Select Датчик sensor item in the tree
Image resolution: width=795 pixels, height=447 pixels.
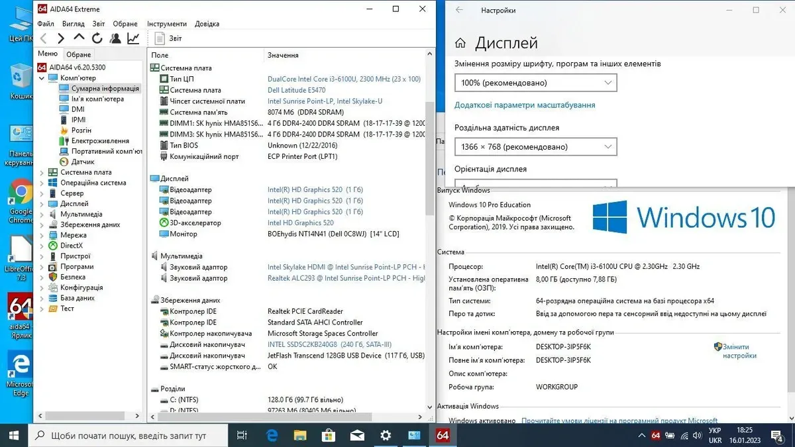82,162
